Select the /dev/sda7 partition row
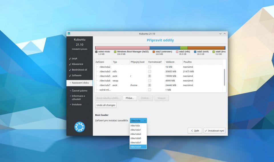The width and height of the screenshot is (274, 162). pyautogui.click(x=159, y=85)
